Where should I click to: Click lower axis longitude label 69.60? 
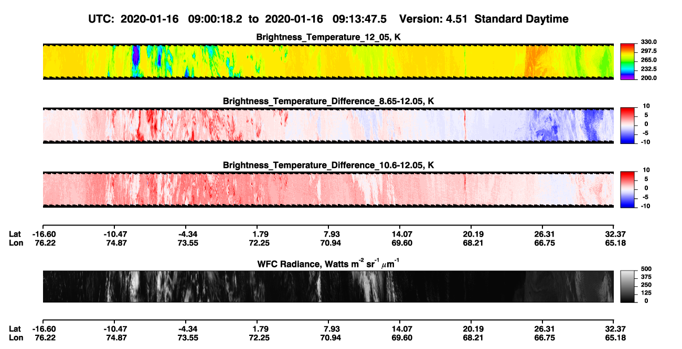400,337
